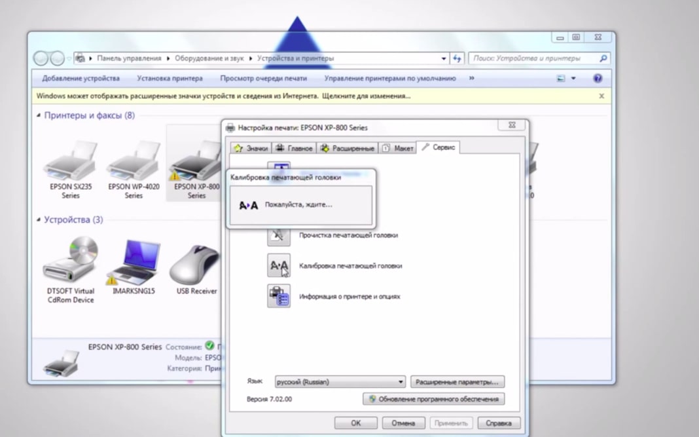Select the EPSON WP-4020 Series printer icon
The image size is (699, 437).
pos(134,161)
